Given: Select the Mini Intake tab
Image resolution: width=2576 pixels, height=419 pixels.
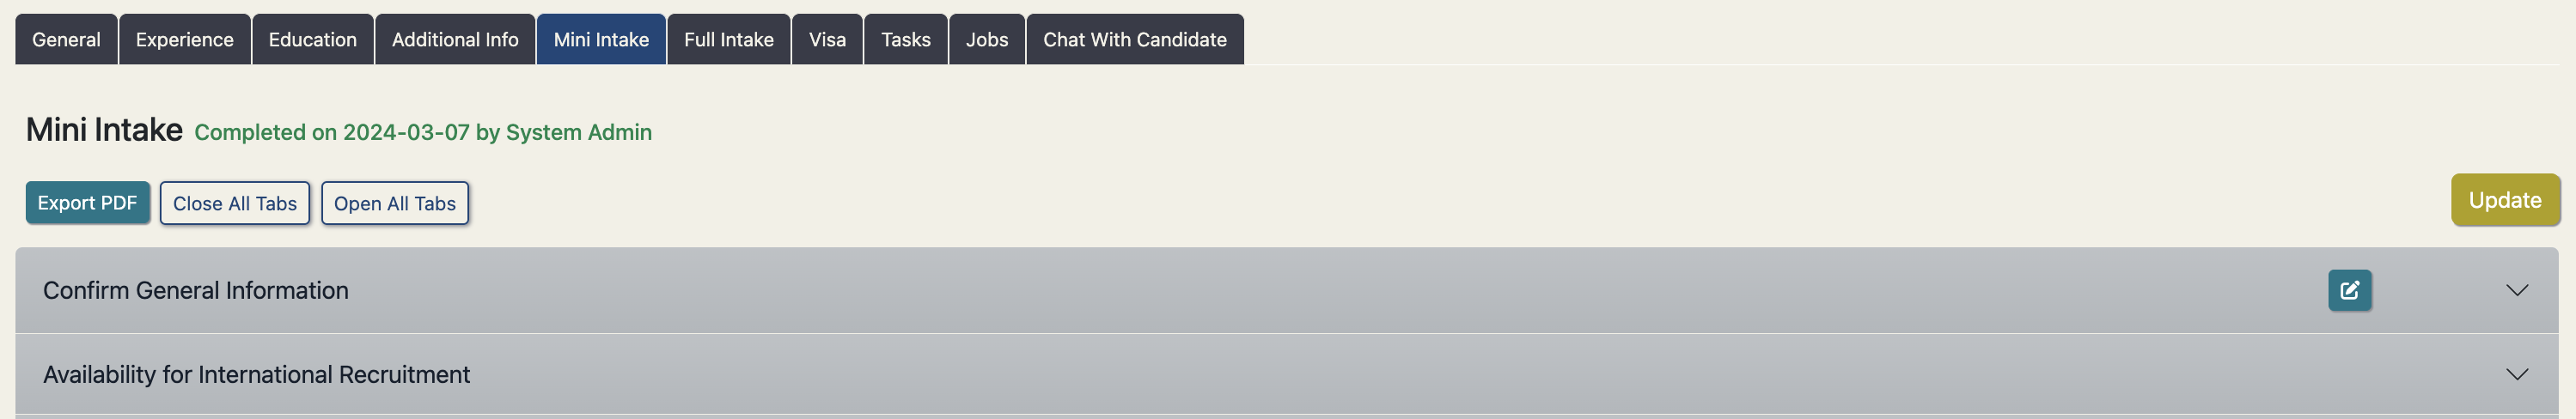Looking at the screenshot, I should (x=601, y=40).
